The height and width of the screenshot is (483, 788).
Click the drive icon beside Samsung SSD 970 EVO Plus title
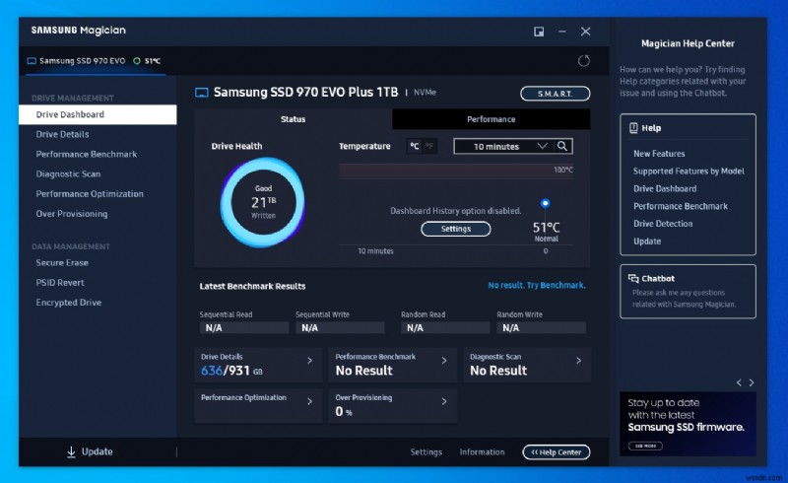point(202,93)
